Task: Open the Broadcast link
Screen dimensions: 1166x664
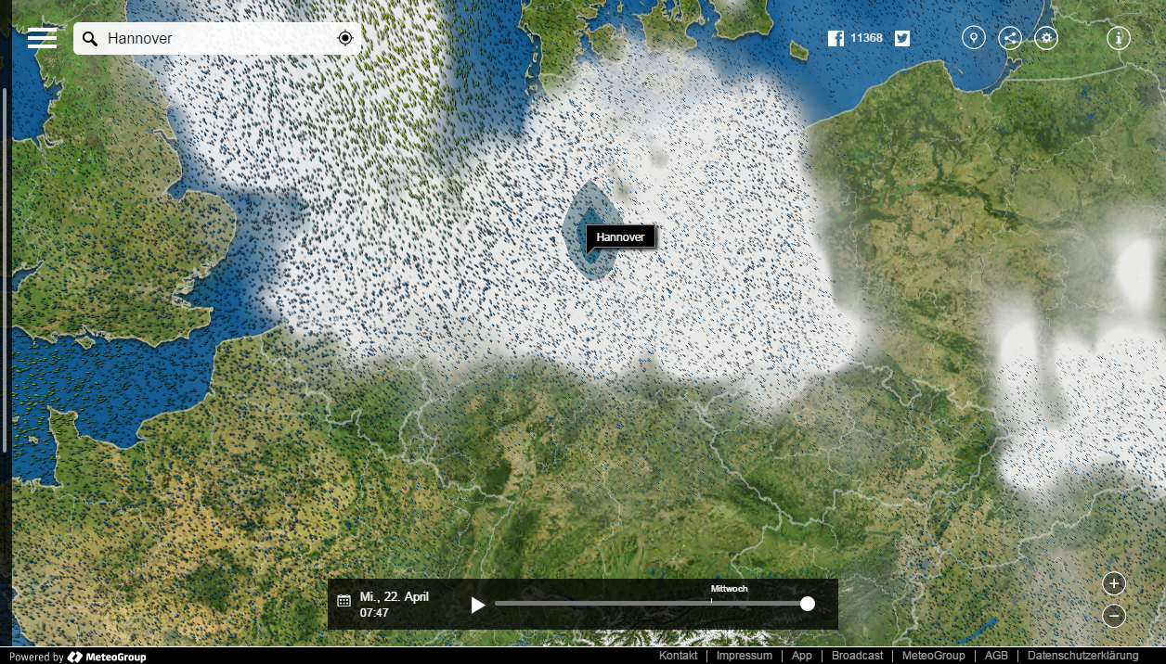Action: (x=858, y=656)
